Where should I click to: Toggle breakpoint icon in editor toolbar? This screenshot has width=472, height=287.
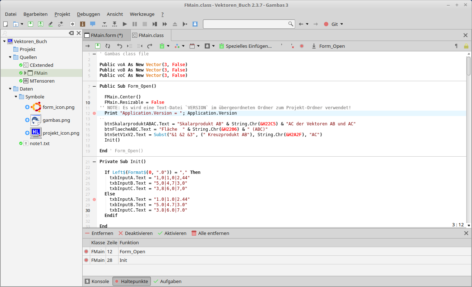click(302, 46)
